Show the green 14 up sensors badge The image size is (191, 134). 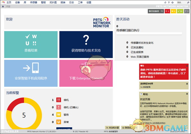pos(180,11)
